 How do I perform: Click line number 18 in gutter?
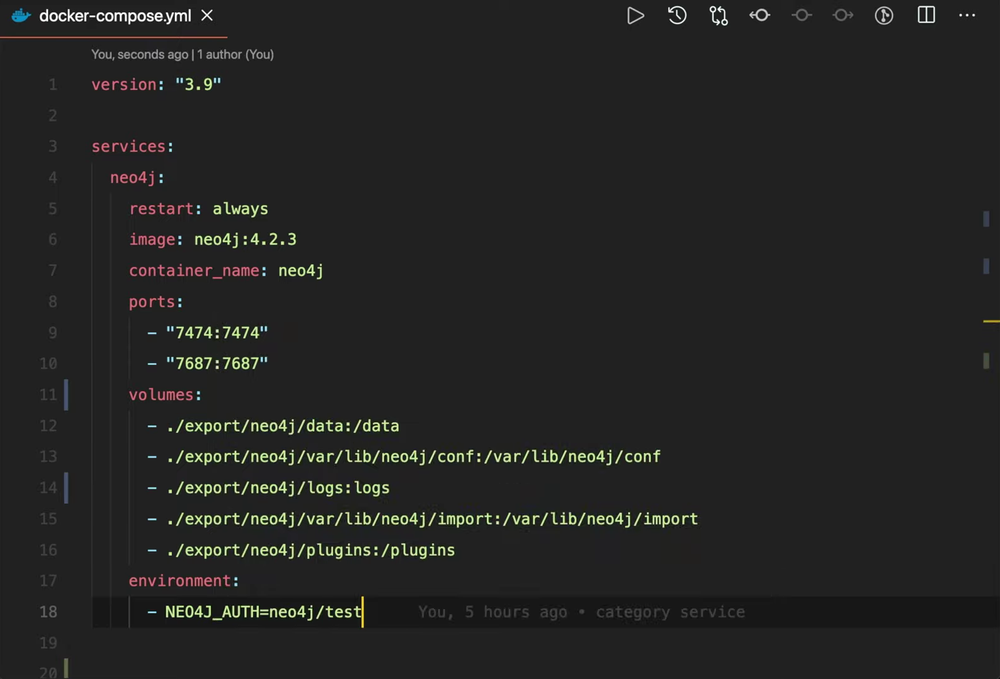tap(48, 612)
